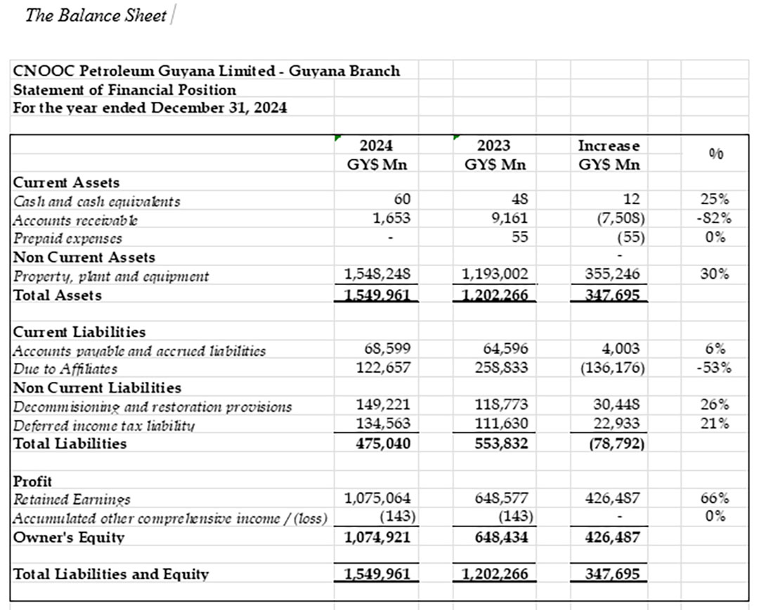
Task: Select the 'Statement of Financial Position' cell
Action: click(124, 90)
